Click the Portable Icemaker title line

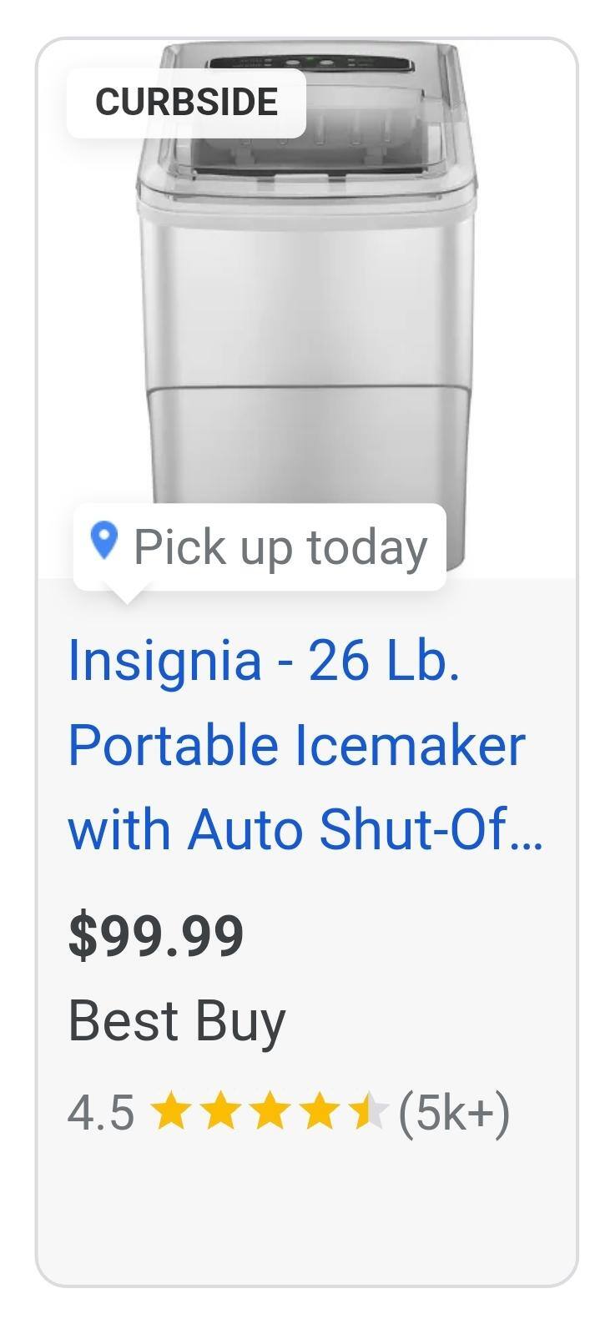coord(296,745)
